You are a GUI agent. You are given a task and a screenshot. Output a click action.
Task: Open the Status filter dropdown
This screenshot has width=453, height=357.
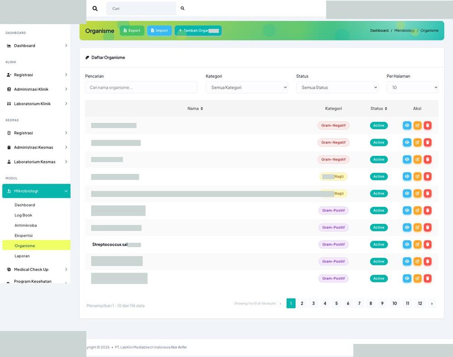pyautogui.click(x=337, y=87)
